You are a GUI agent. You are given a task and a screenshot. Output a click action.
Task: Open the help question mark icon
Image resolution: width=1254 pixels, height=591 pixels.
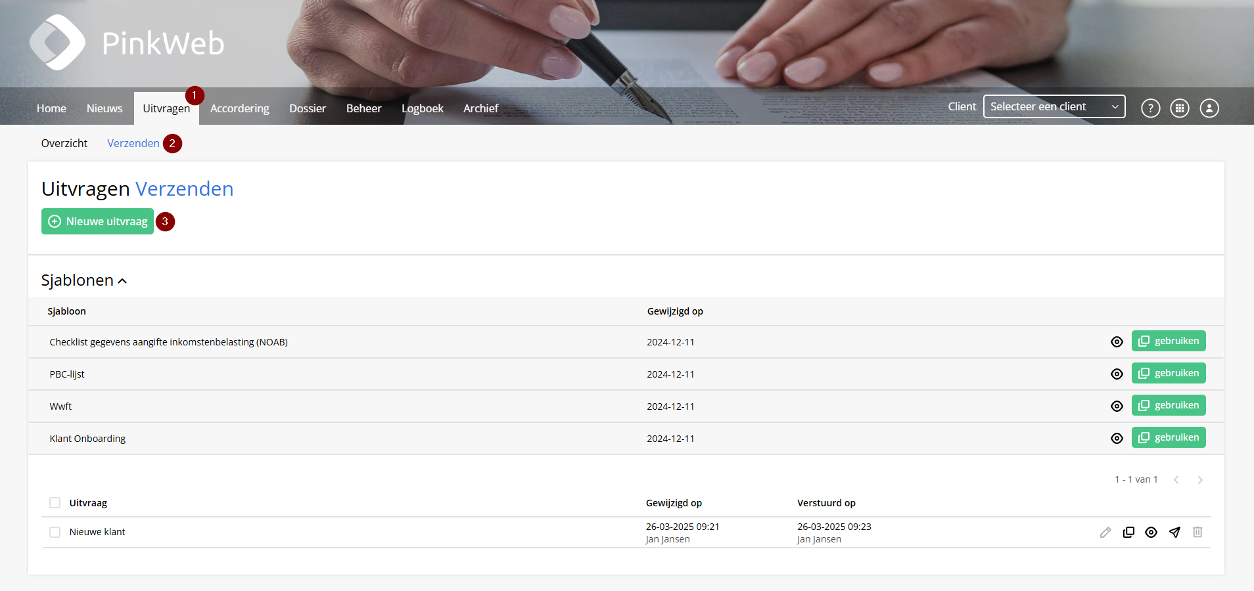pyautogui.click(x=1150, y=108)
